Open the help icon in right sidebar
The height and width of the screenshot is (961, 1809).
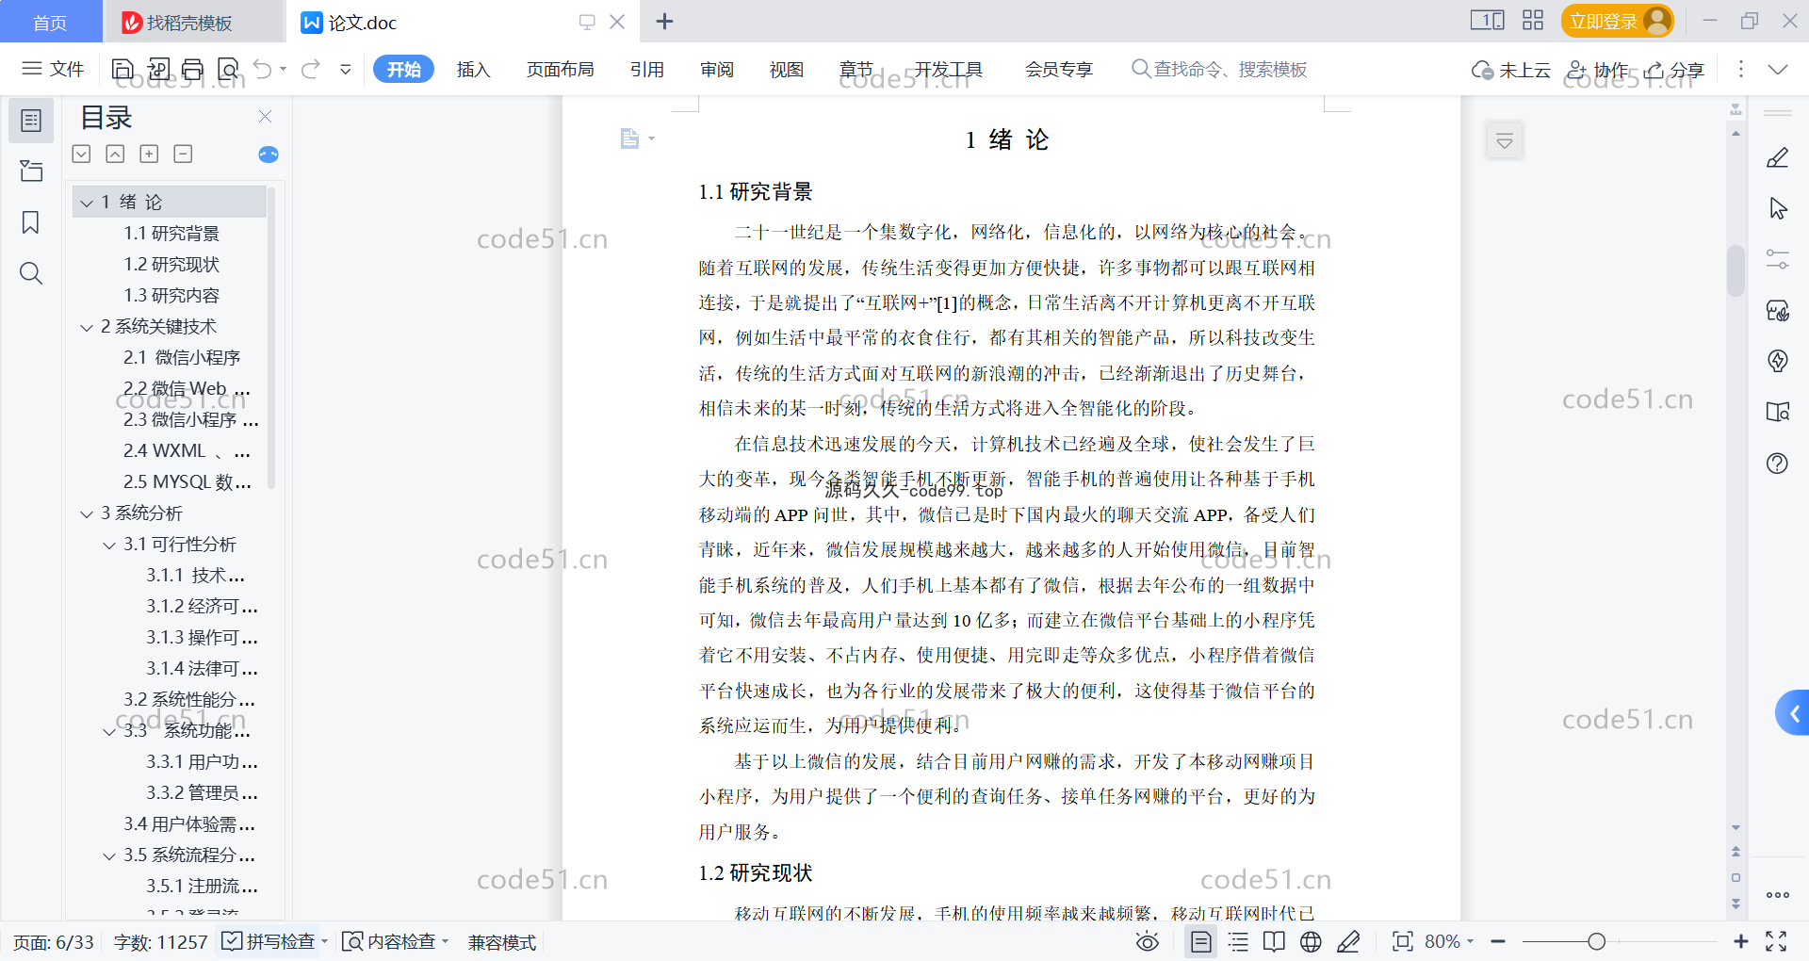[1777, 463]
